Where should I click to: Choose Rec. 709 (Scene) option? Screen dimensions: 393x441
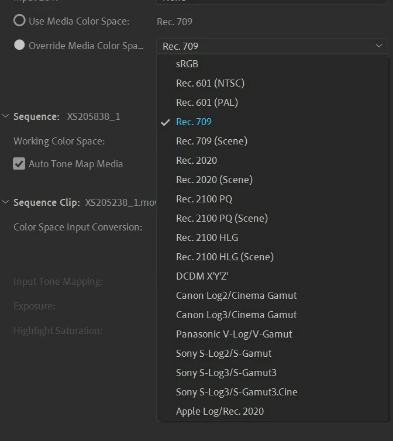pos(272,141)
